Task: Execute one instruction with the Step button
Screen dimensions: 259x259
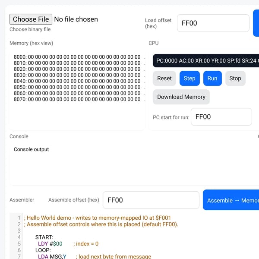Action: (190, 78)
